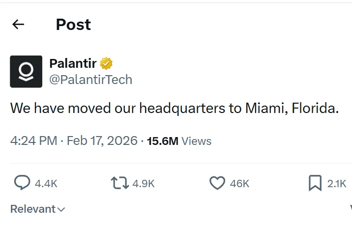Screen dimensions: 352x225
Task: Click the back arrow icon
Action: (18, 25)
